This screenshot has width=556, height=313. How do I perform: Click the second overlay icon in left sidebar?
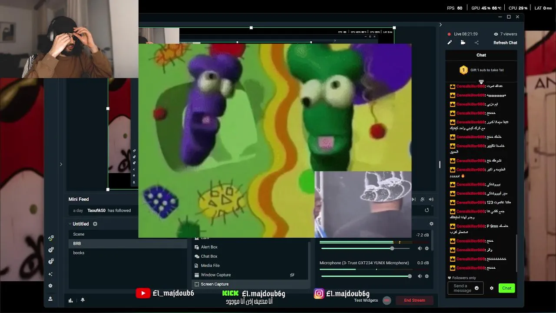click(51, 250)
